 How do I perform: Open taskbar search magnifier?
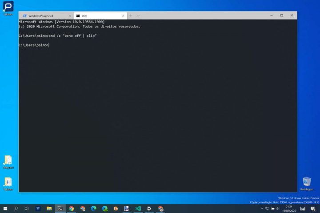click(x=16, y=209)
